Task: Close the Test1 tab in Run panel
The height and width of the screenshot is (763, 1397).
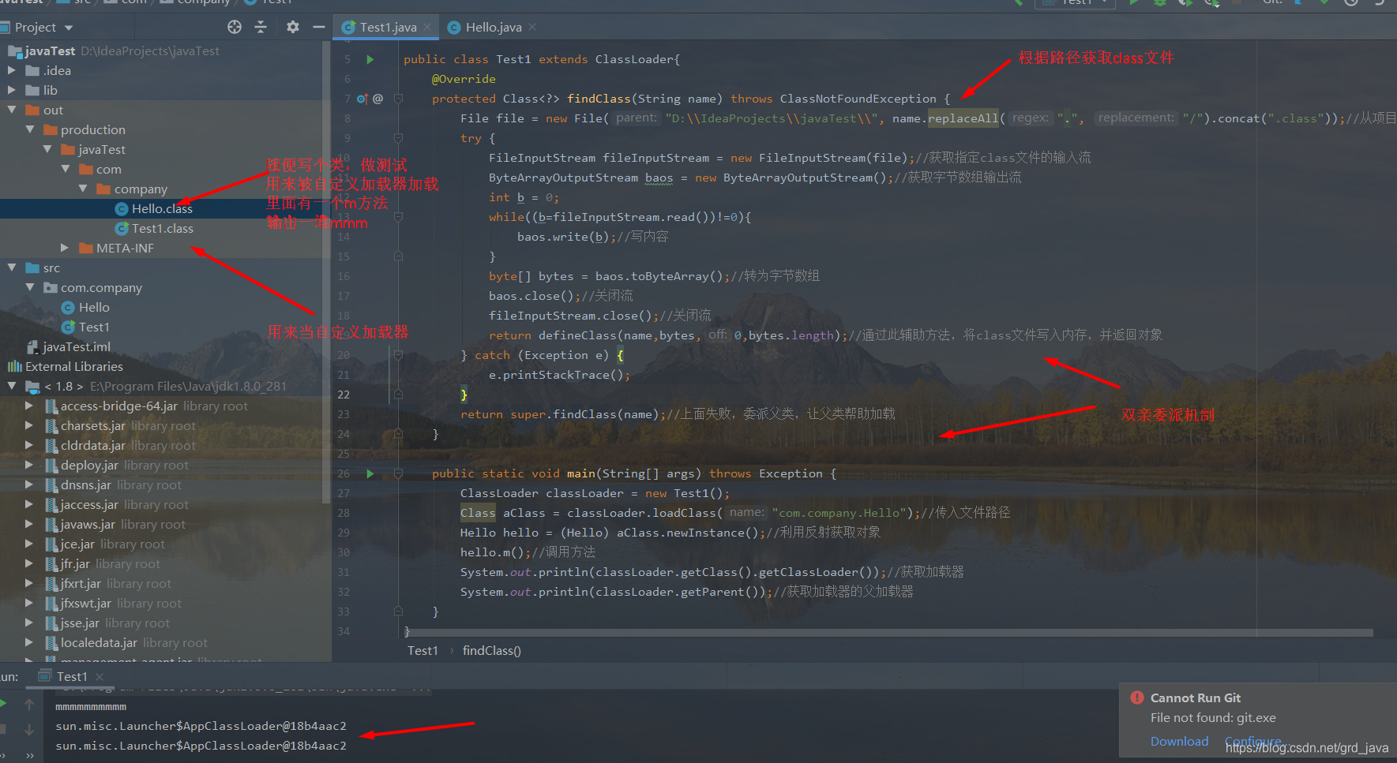Action: click(100, 676)
